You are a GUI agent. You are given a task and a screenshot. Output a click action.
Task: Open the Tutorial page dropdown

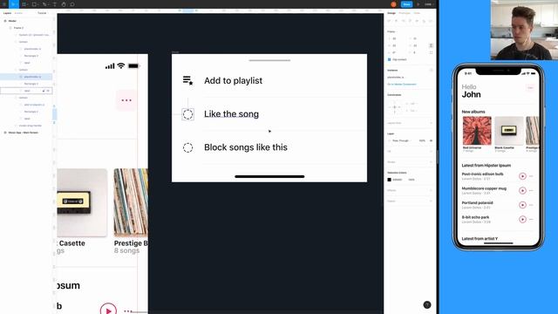pos(43,13)
